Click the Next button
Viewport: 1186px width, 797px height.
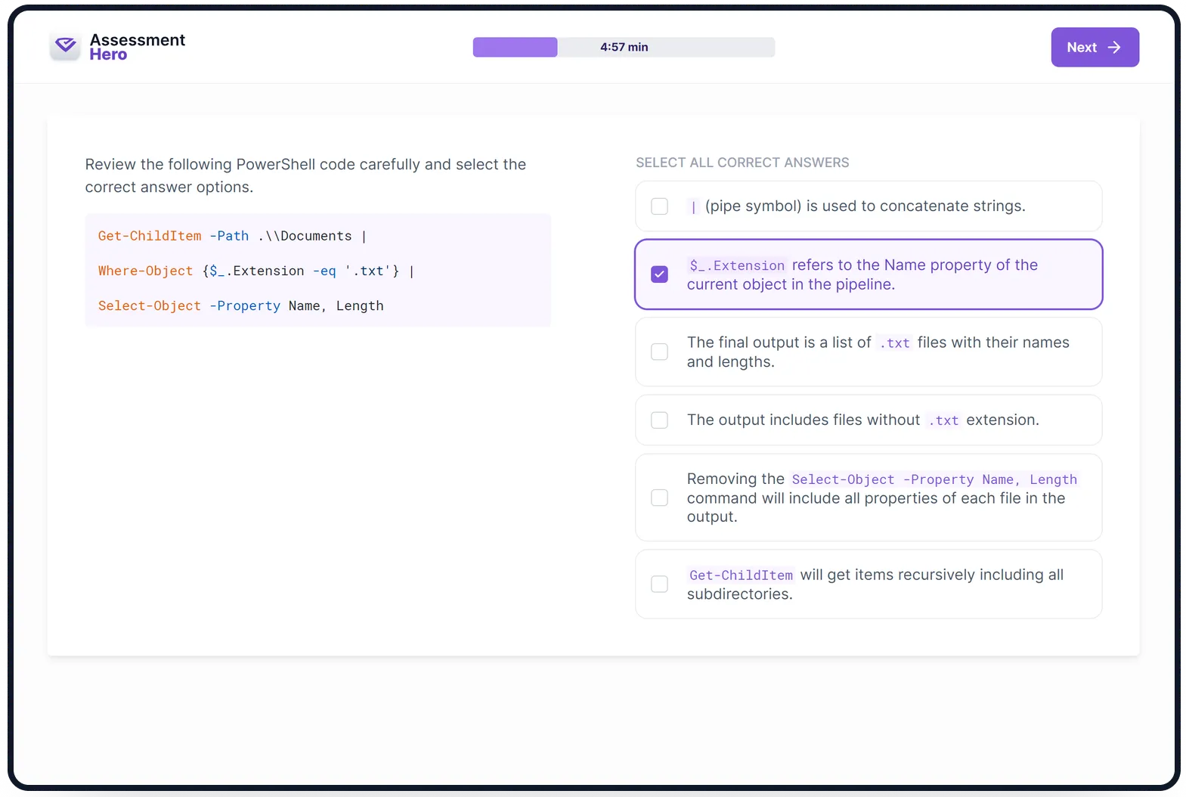(x=1095, y=47)
